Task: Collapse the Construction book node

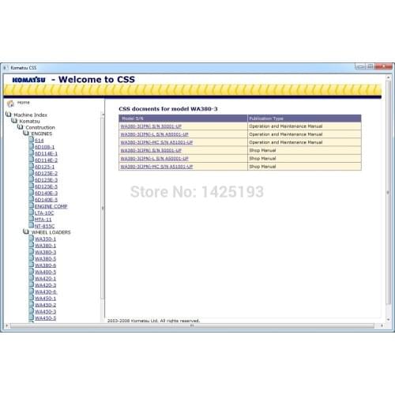Action: tap(20, 127)
